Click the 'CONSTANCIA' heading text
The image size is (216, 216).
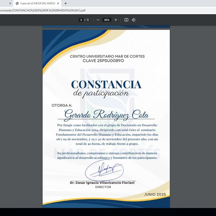[x=106, y=84]
